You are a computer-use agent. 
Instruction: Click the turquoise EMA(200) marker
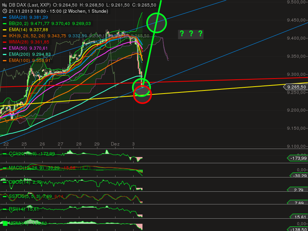point(4,54)
